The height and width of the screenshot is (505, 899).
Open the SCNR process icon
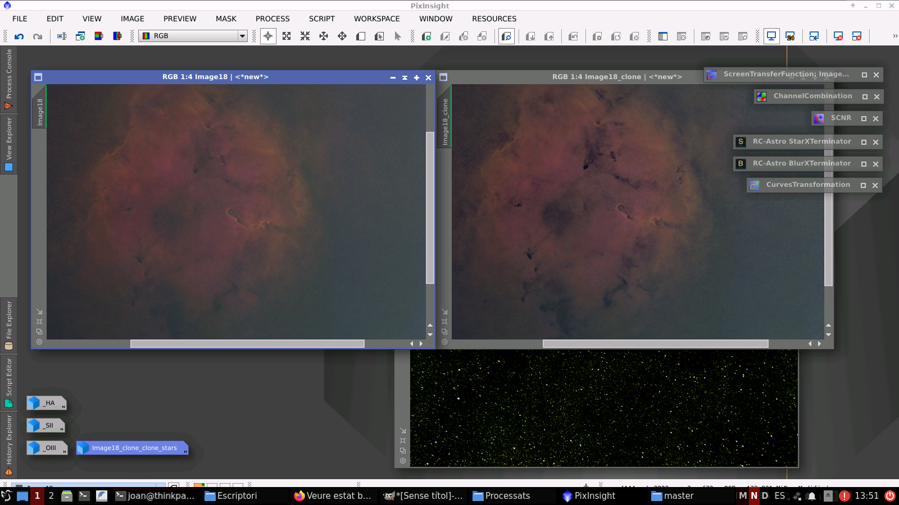pyautogui.click(x=841, y=118)
